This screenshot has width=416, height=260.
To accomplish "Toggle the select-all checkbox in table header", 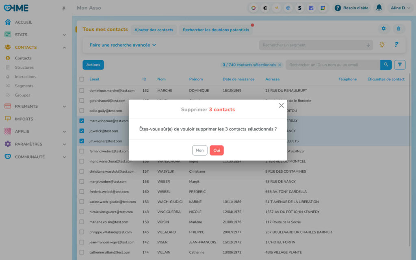I will click(x=82, y=79).
